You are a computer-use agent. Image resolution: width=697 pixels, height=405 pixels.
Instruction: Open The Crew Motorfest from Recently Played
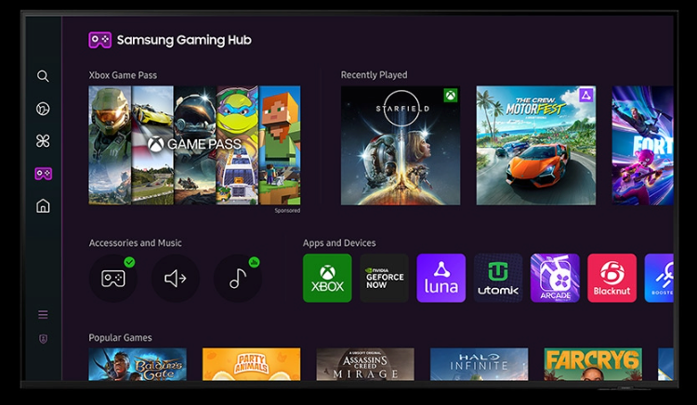tap(535, 145)
